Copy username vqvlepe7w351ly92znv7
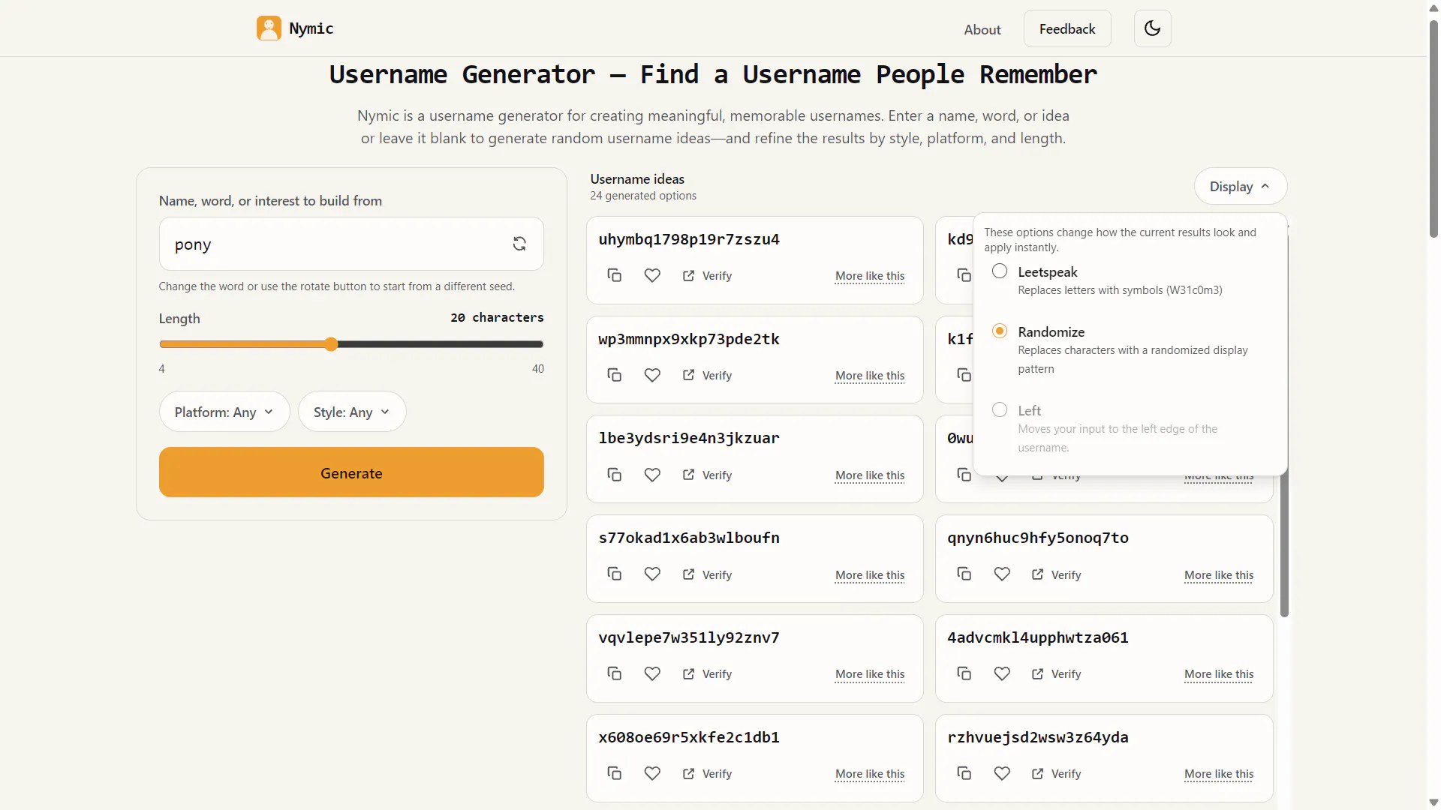The height and width of the screenshot is (810, 1441). click(x=614, y=673)
